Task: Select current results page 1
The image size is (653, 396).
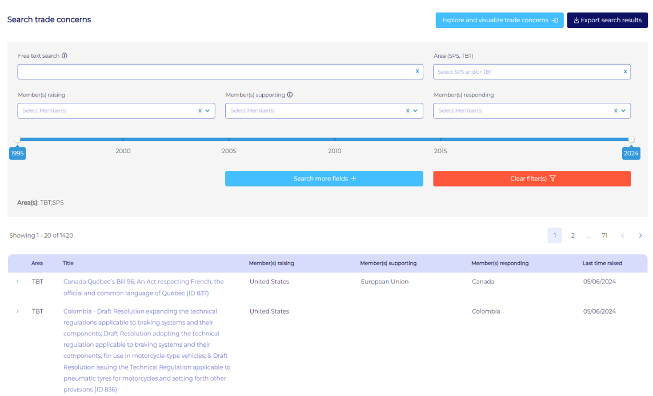Action: [555, 235]
